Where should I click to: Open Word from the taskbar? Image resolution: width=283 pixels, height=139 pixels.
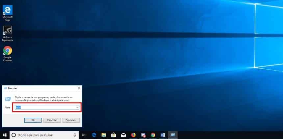[163, 135]
